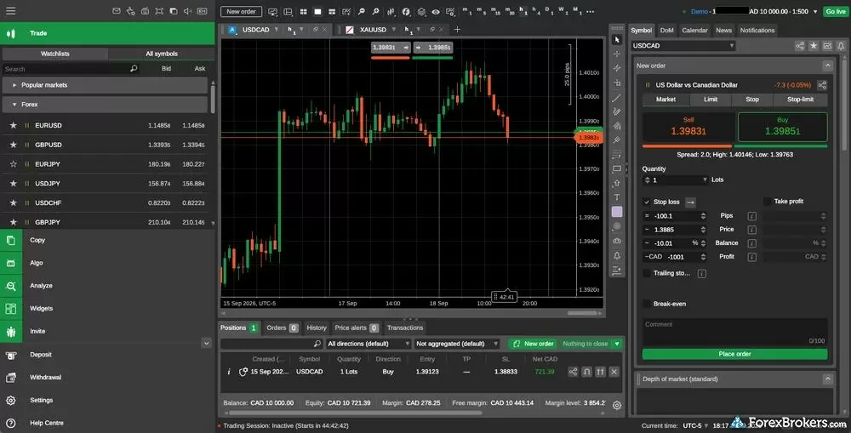The height and width of the screenshot is (433, 851).
Task: Open Settings in the sidebar
Action: coord(41,400)
